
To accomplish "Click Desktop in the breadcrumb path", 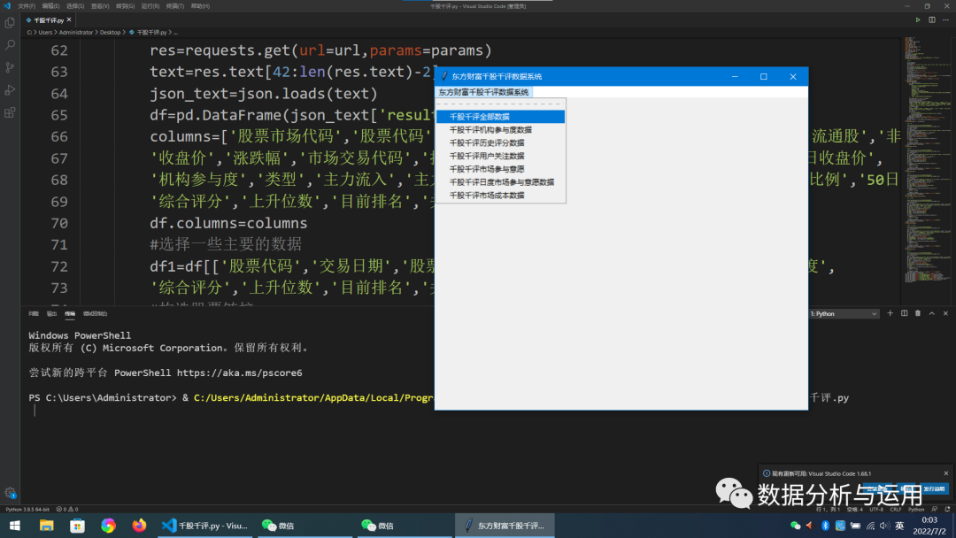I will (110, 32).
